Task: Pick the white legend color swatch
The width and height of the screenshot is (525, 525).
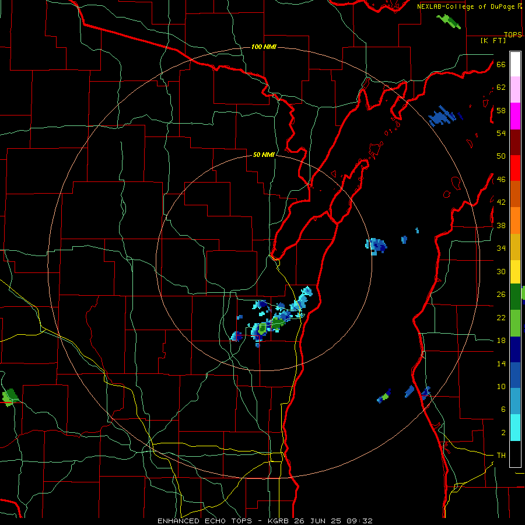Action: pyautogui.click(x=515, y=64)
